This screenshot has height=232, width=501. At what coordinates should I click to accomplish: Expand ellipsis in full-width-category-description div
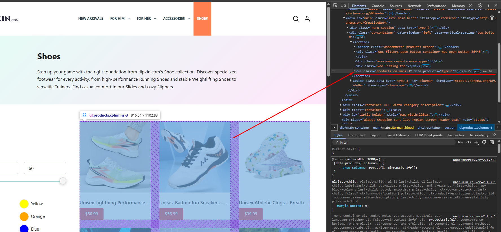[x=447, y=105]
